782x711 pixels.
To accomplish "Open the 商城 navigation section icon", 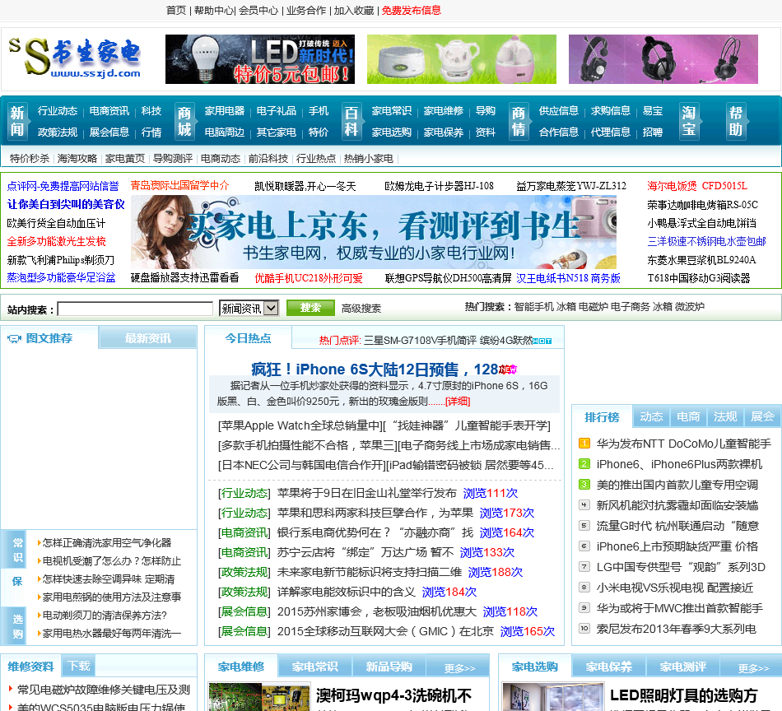I will 184,121.
